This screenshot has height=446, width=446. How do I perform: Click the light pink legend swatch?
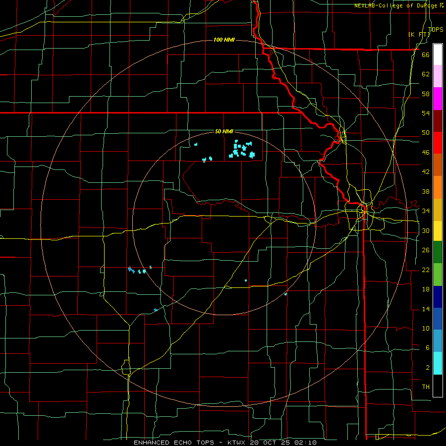(438, 76)
